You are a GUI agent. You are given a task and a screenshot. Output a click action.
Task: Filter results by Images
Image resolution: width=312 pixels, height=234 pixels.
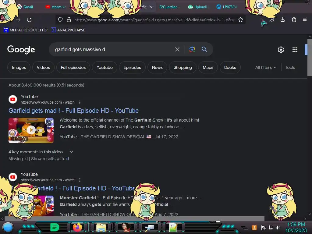click(x=19, y=67)
